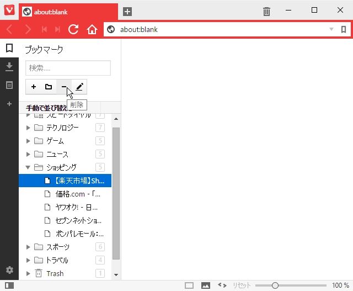Click the zoom slider handle
Screen dimensions: 353x291
(275, 285)
